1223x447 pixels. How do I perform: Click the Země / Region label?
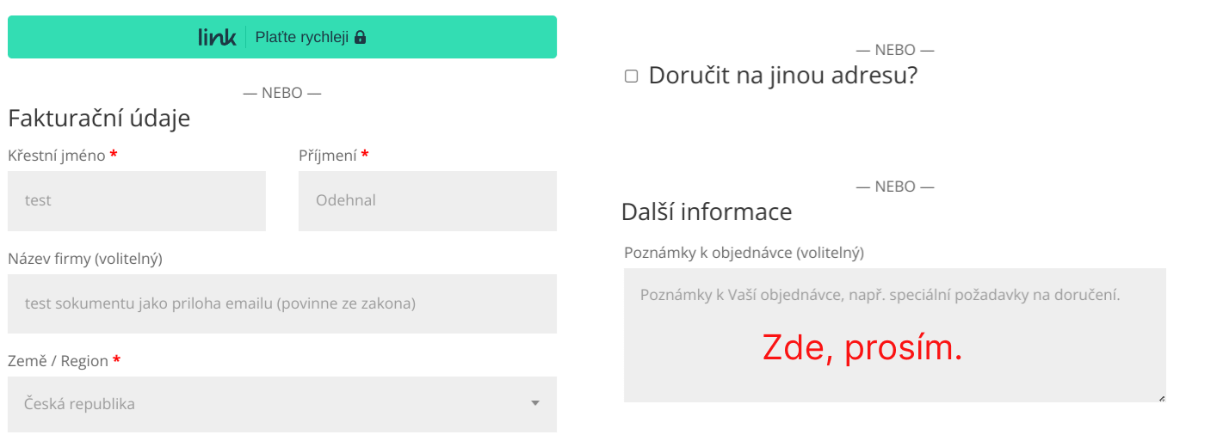[x=59, y=361]
